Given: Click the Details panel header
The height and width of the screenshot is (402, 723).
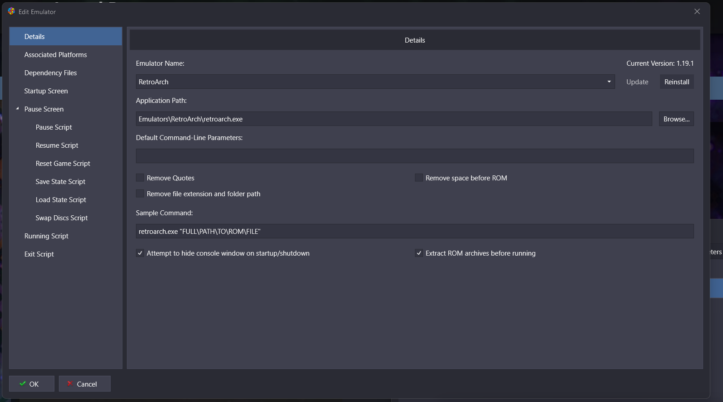Looking at the screenshot, I should coord(415,40).
